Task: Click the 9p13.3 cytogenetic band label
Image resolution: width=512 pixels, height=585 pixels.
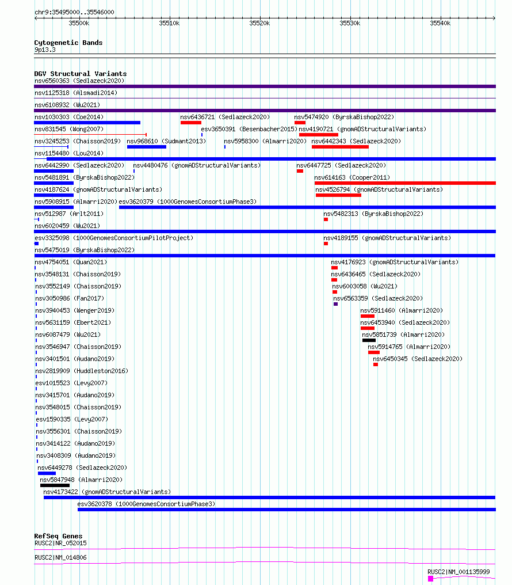Action: 45,50
